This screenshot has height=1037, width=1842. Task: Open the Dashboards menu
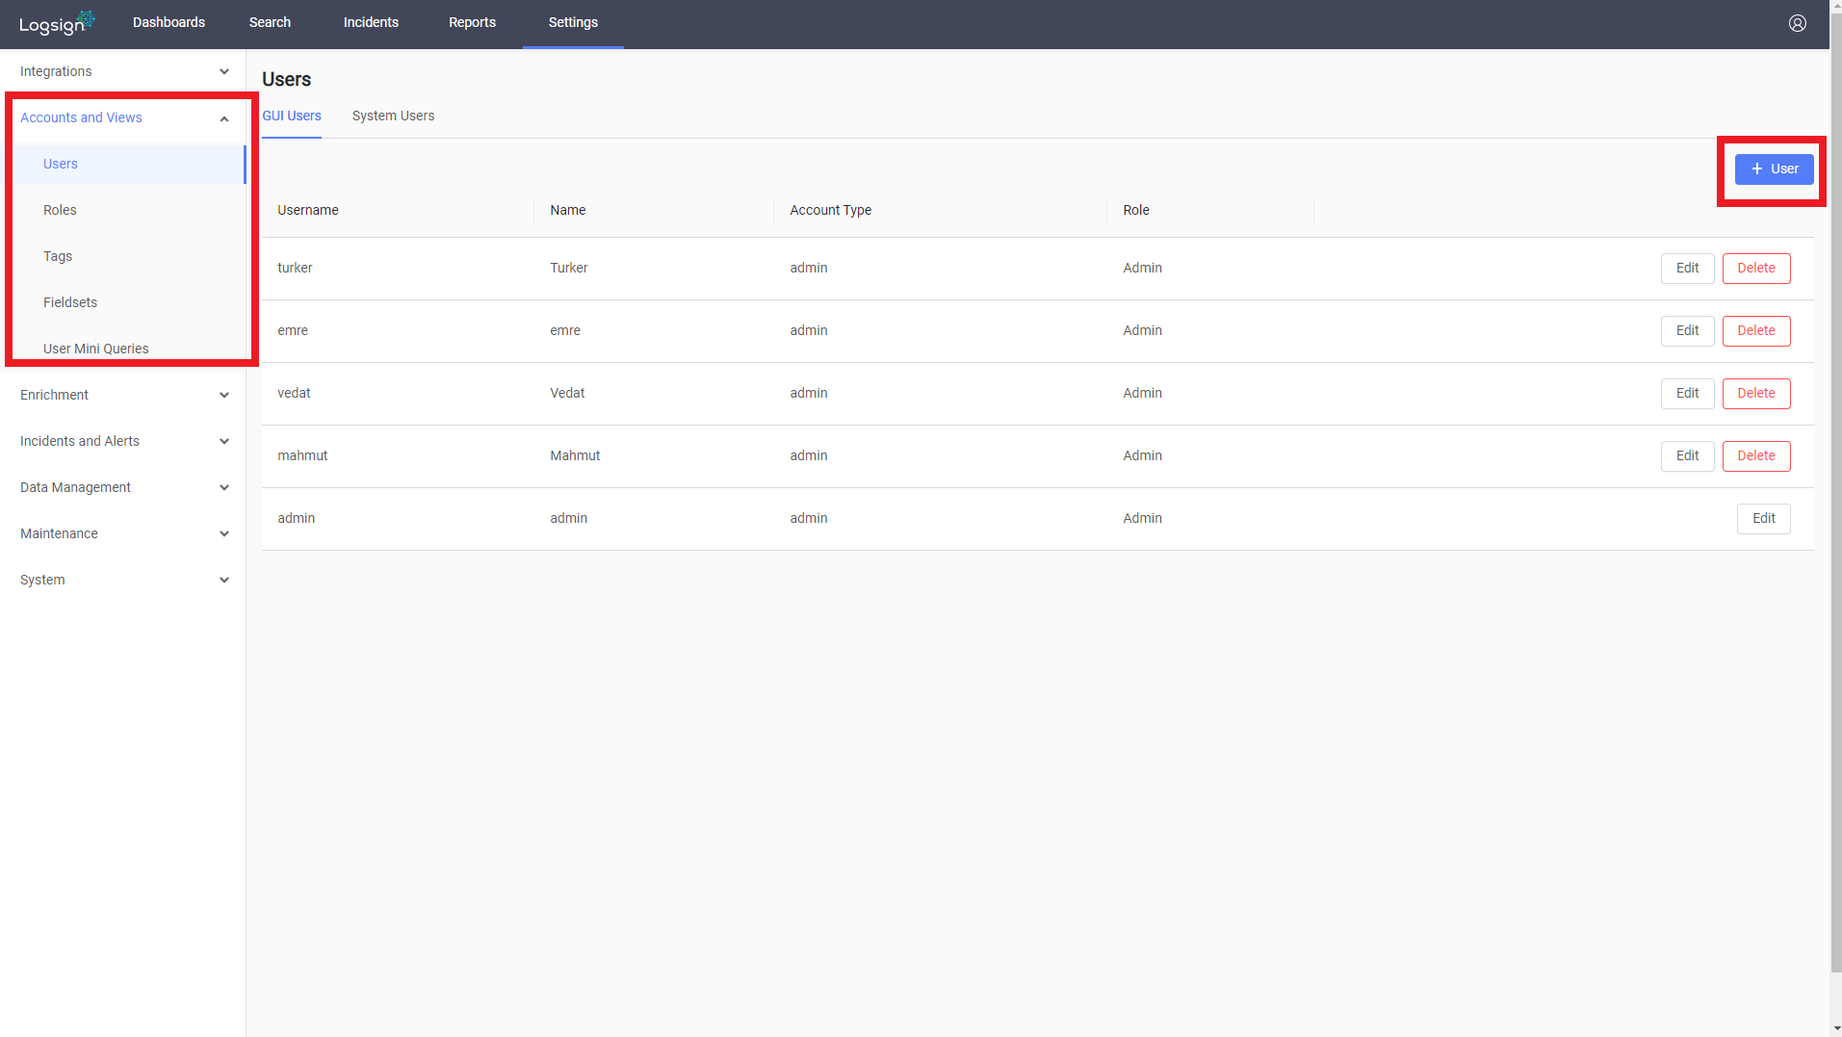pos(169,22)
